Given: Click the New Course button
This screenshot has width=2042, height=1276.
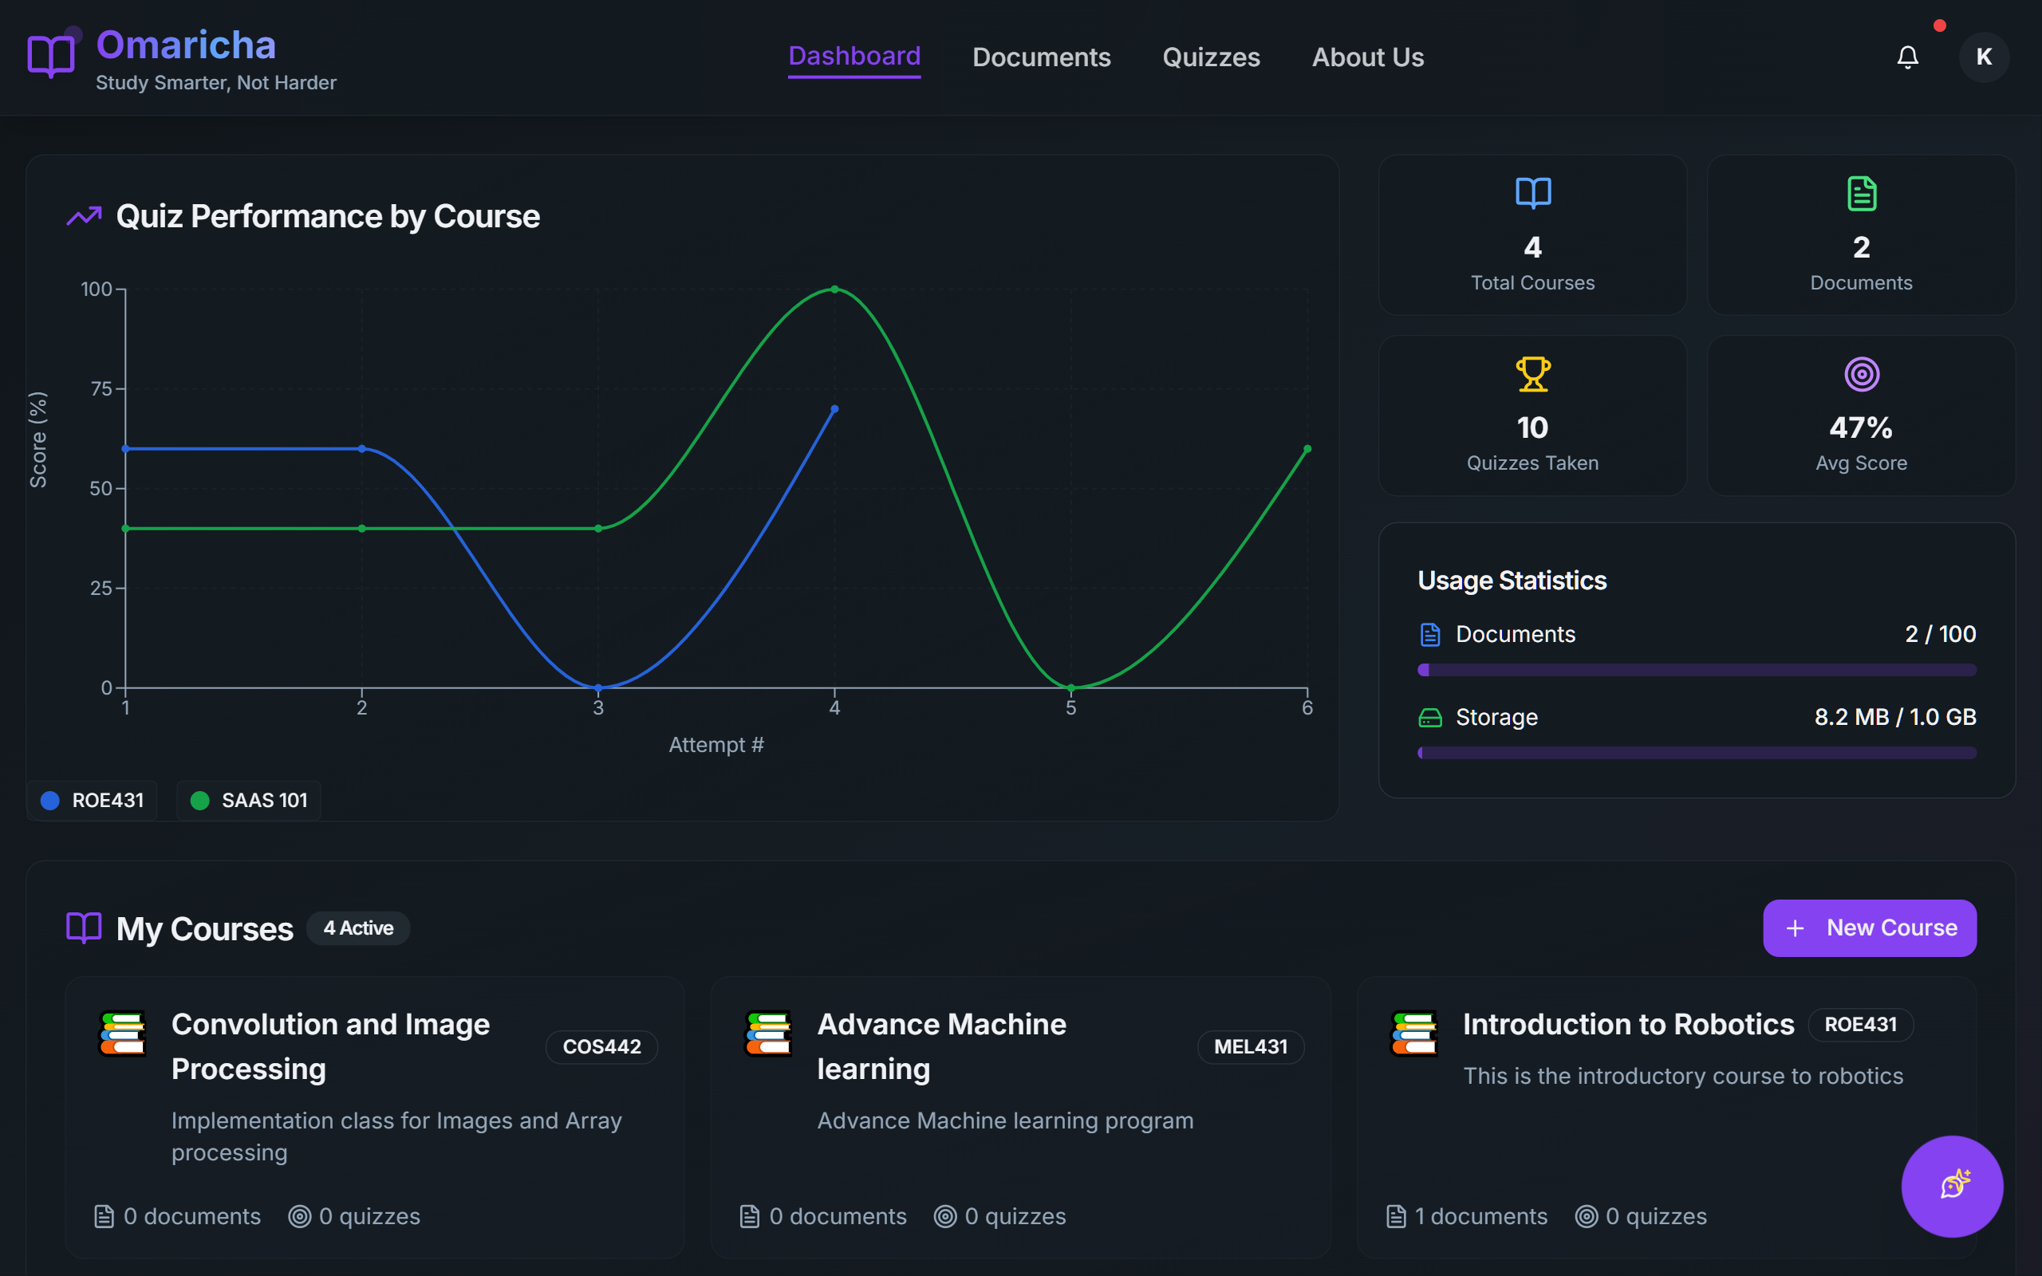Looking at the screenshot, I should pos(1869,927).
